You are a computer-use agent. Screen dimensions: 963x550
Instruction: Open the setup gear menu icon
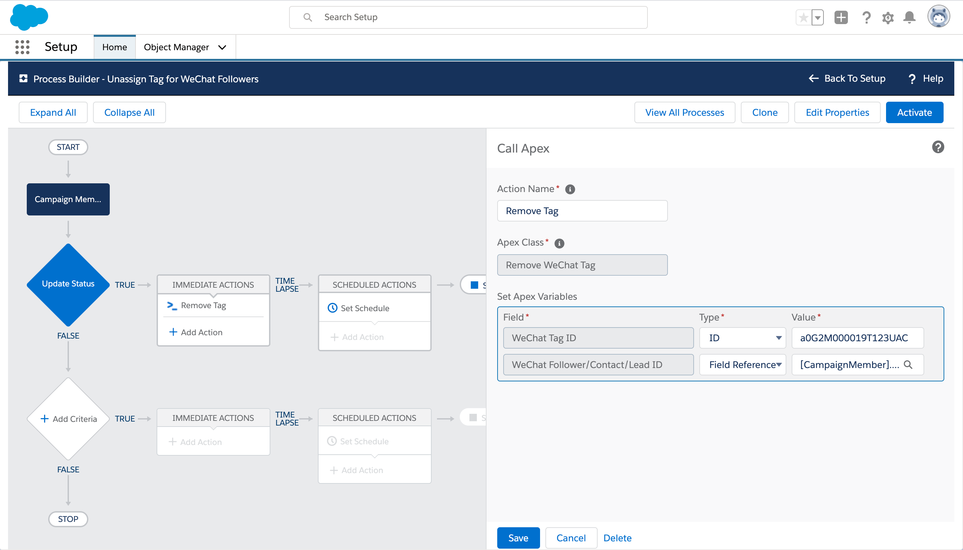888,17
